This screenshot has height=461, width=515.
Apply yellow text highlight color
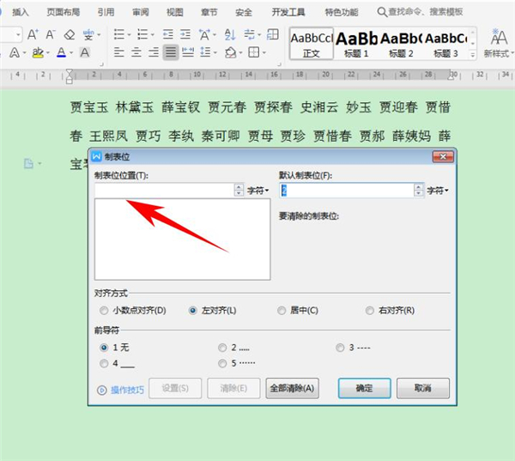[38, 52]
